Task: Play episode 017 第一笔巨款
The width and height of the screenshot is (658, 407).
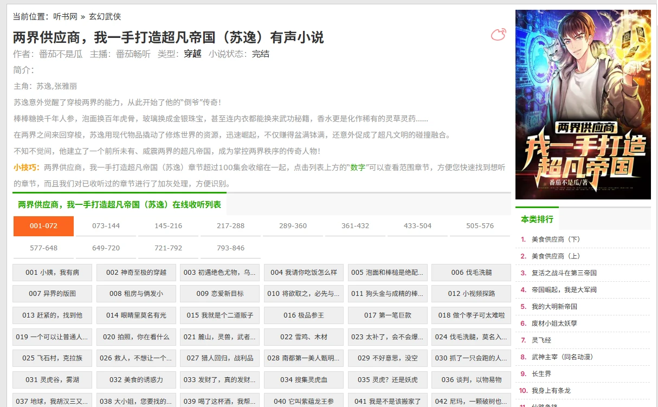Action: [388, 315]
